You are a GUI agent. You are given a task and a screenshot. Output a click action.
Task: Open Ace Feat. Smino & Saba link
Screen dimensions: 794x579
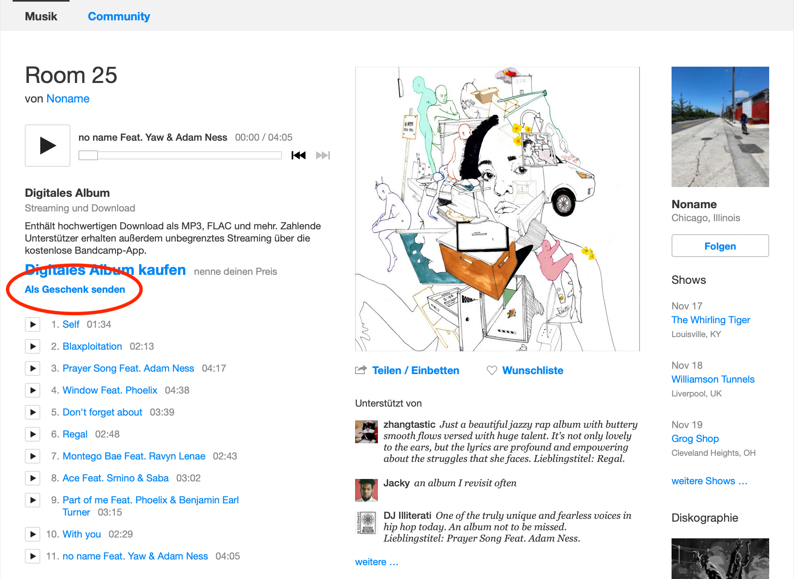pyautogui.click(x=116, y=478)
